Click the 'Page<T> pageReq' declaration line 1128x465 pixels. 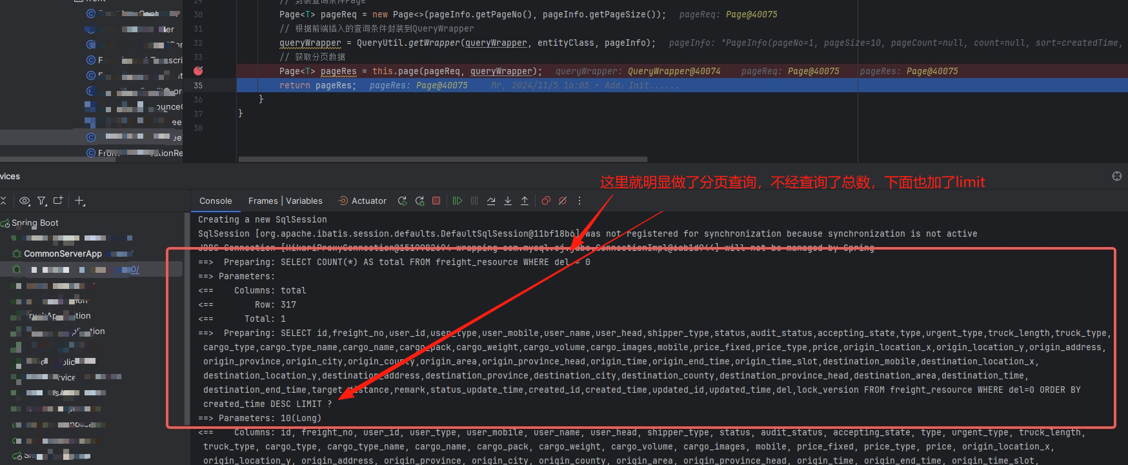472,14
